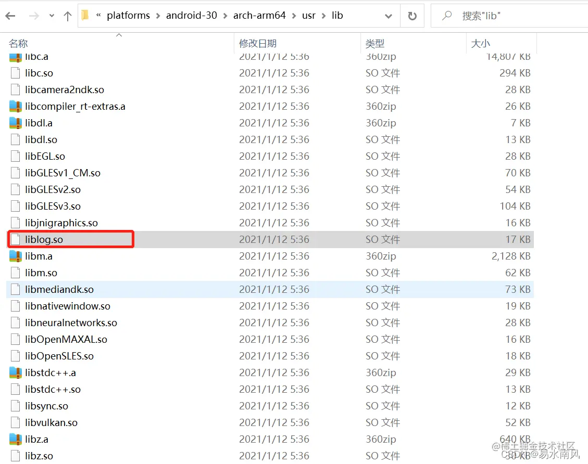
Task: Select libdl.so file icon
Action: [16, 140]
